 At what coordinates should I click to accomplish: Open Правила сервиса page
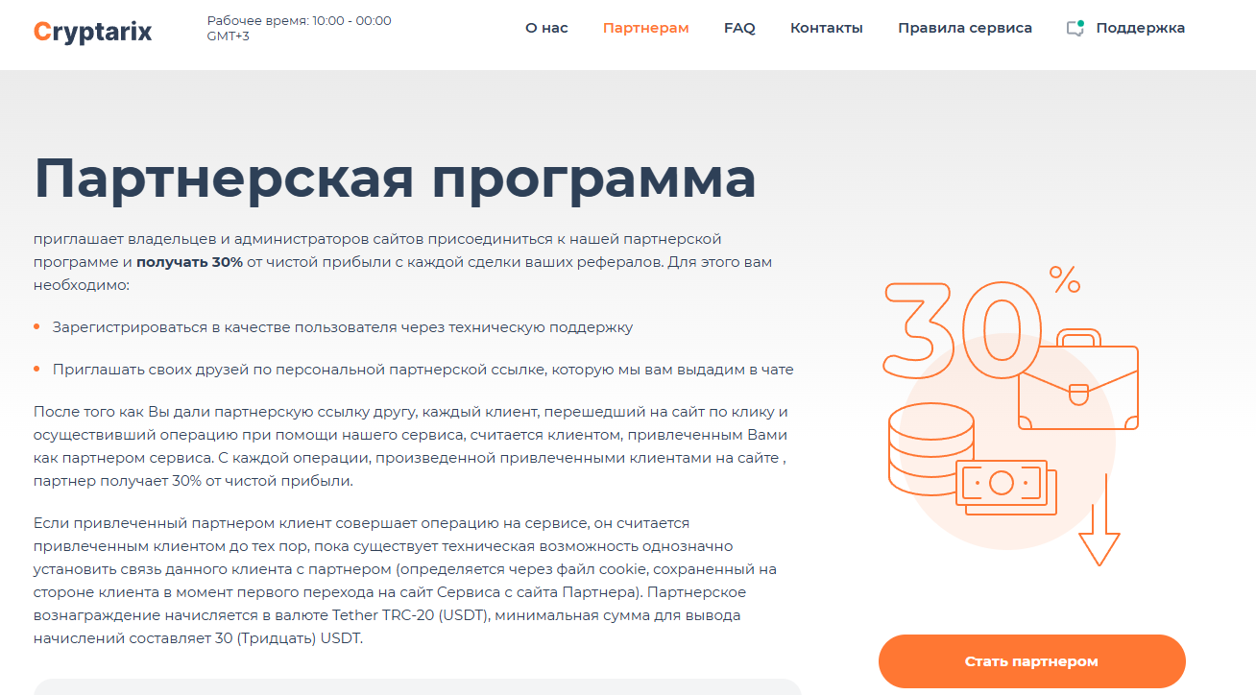tap(965, 28)
